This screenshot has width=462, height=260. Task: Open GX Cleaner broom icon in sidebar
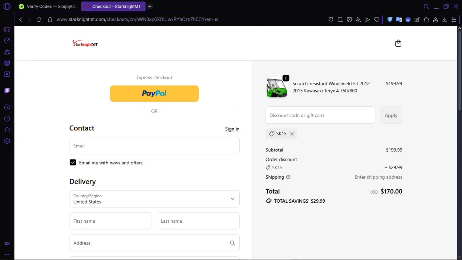pos(7,52)
